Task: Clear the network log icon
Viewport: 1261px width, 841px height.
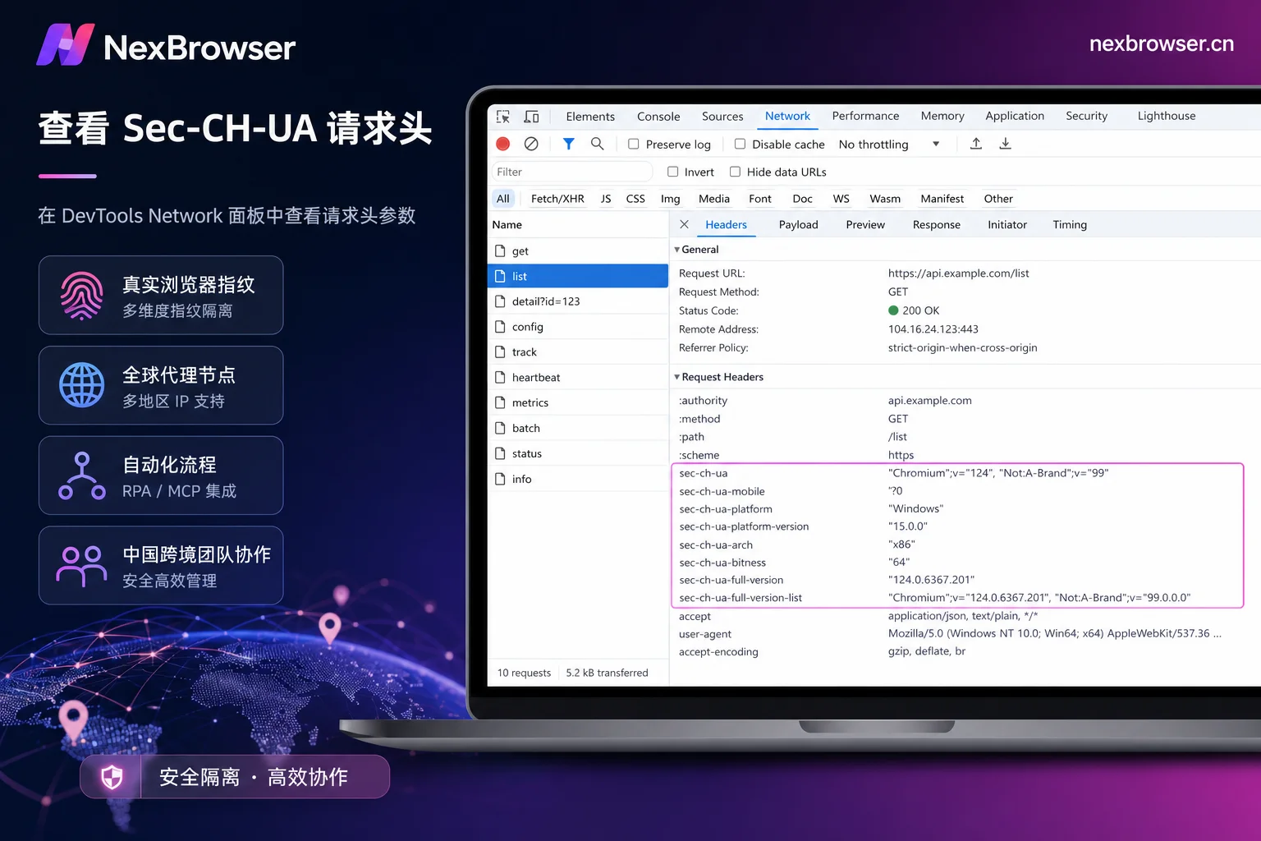Action: pos(531,144)
